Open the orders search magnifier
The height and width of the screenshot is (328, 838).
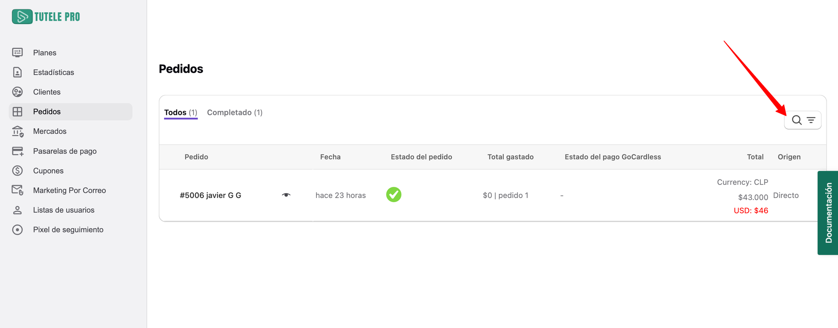point(796,120)
